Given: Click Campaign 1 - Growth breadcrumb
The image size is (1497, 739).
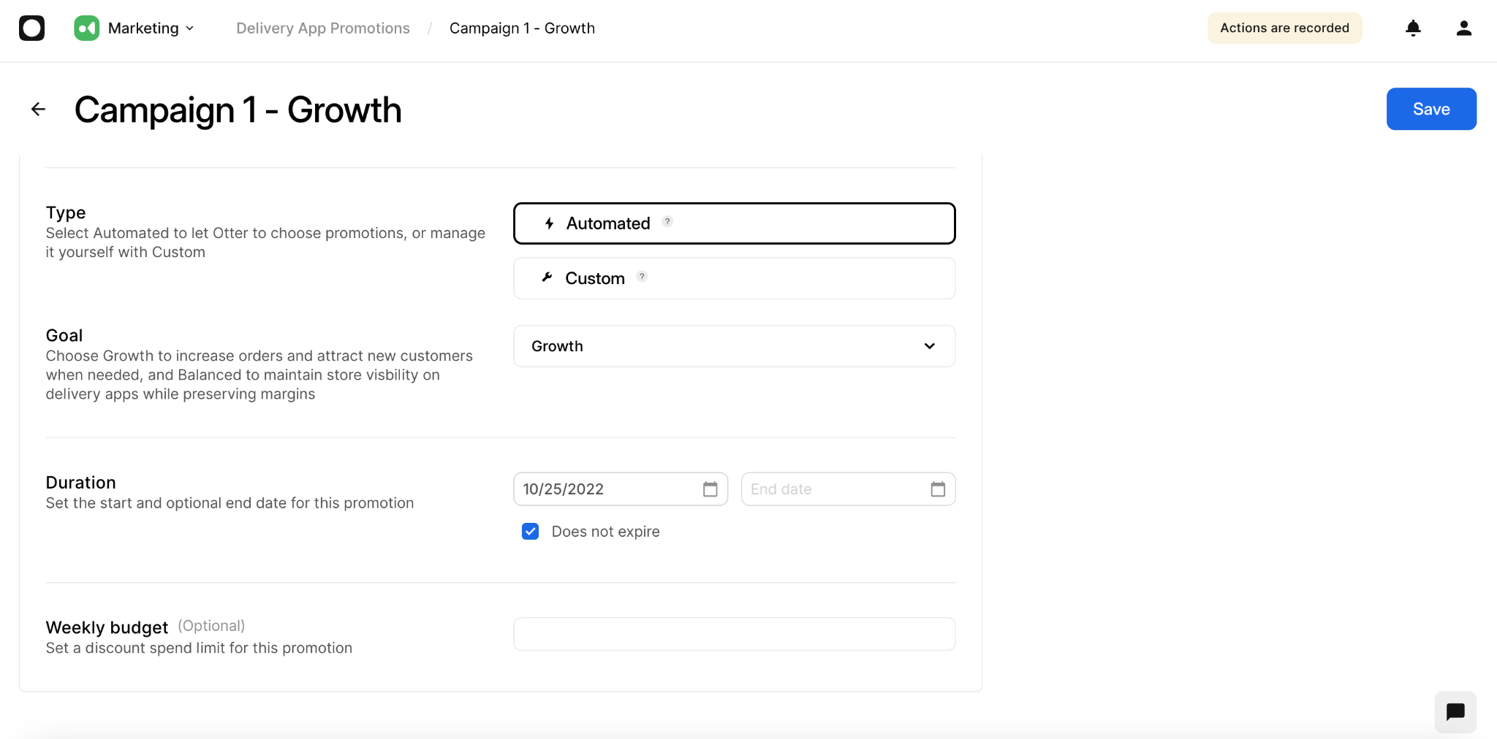Looking at the screenshot, I should 522,28.
